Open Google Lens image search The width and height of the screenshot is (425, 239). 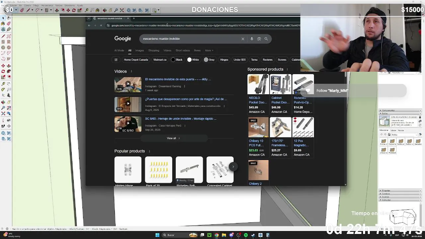coord(259,39)
